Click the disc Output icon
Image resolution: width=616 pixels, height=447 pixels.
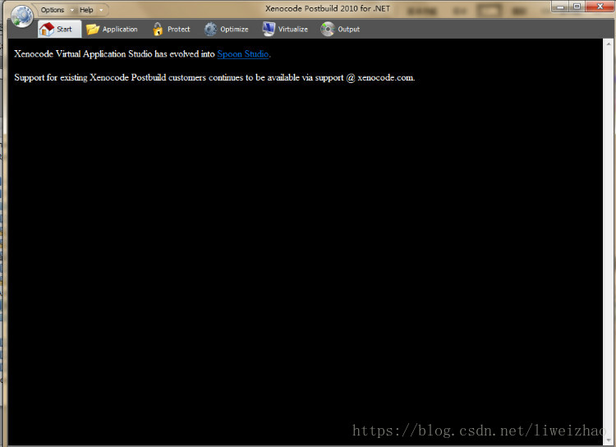tap(327, 29)
